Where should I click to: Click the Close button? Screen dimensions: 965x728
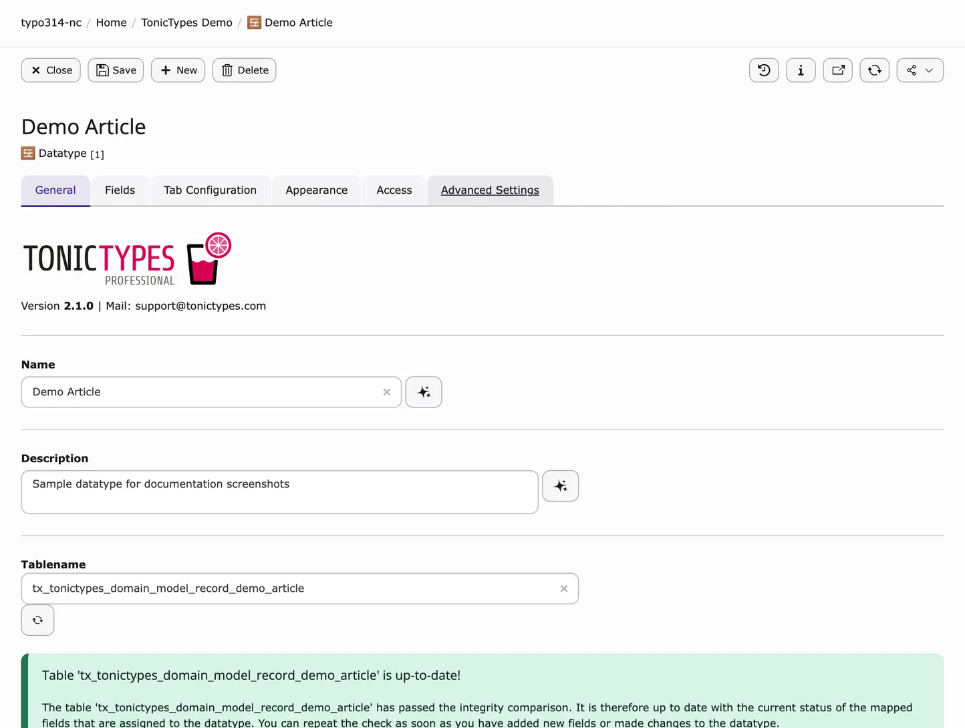point(51,70)
